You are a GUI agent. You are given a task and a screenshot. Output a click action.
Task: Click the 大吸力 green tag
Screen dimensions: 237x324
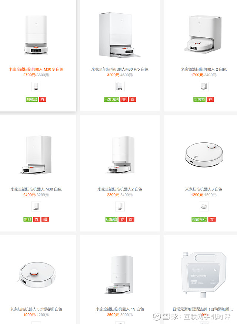coord(200,99)
